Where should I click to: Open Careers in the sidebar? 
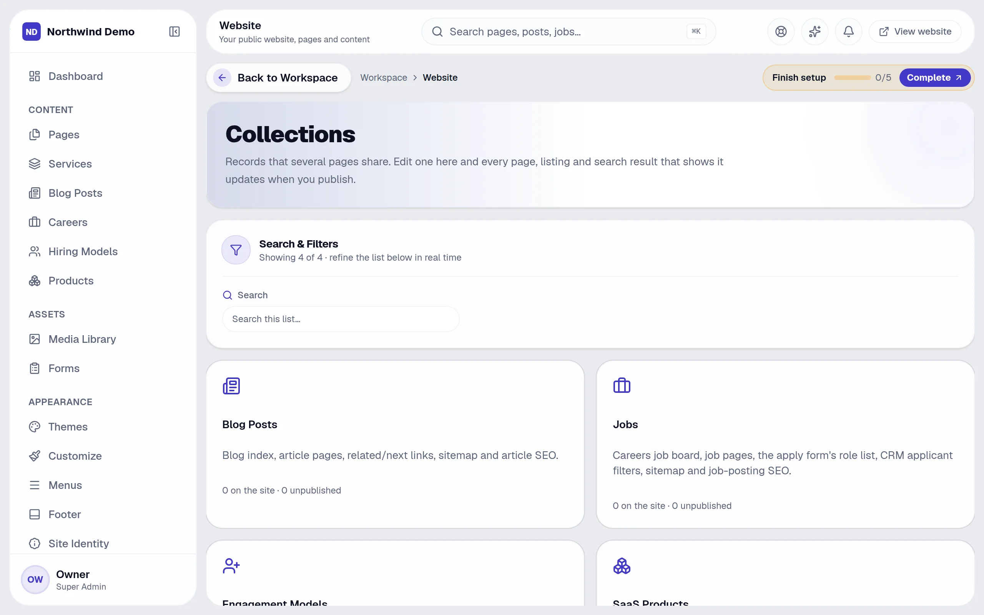(x=103, y=223)
